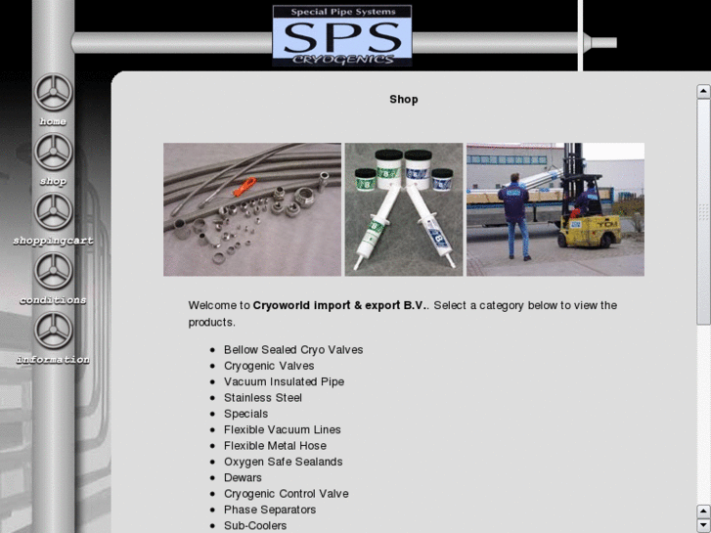Viewport: 711px width, 533px height.
Task: Open the Cryogenic Valves category
Action: pos(269,366)
